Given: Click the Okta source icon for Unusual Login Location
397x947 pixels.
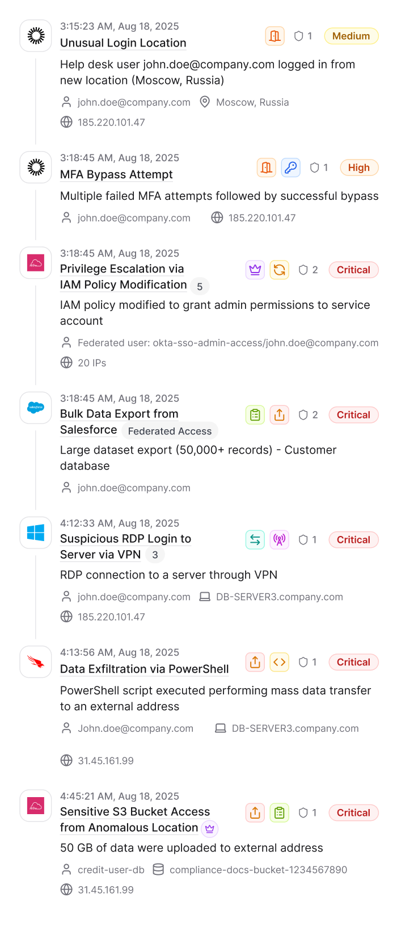Looking at the screenshot, I should (x=36, y=36).
